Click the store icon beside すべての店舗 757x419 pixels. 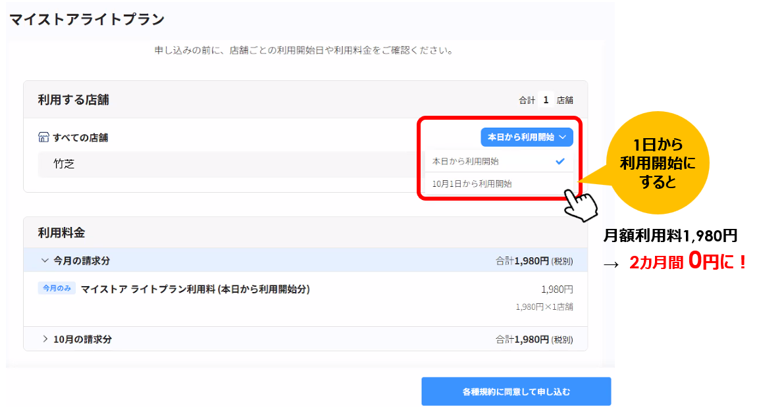pyautogui.click(x=43, y=137)
